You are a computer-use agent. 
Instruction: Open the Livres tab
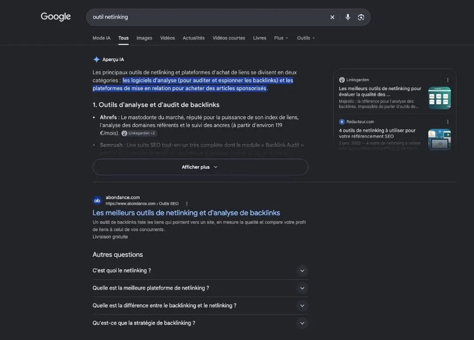260,38
